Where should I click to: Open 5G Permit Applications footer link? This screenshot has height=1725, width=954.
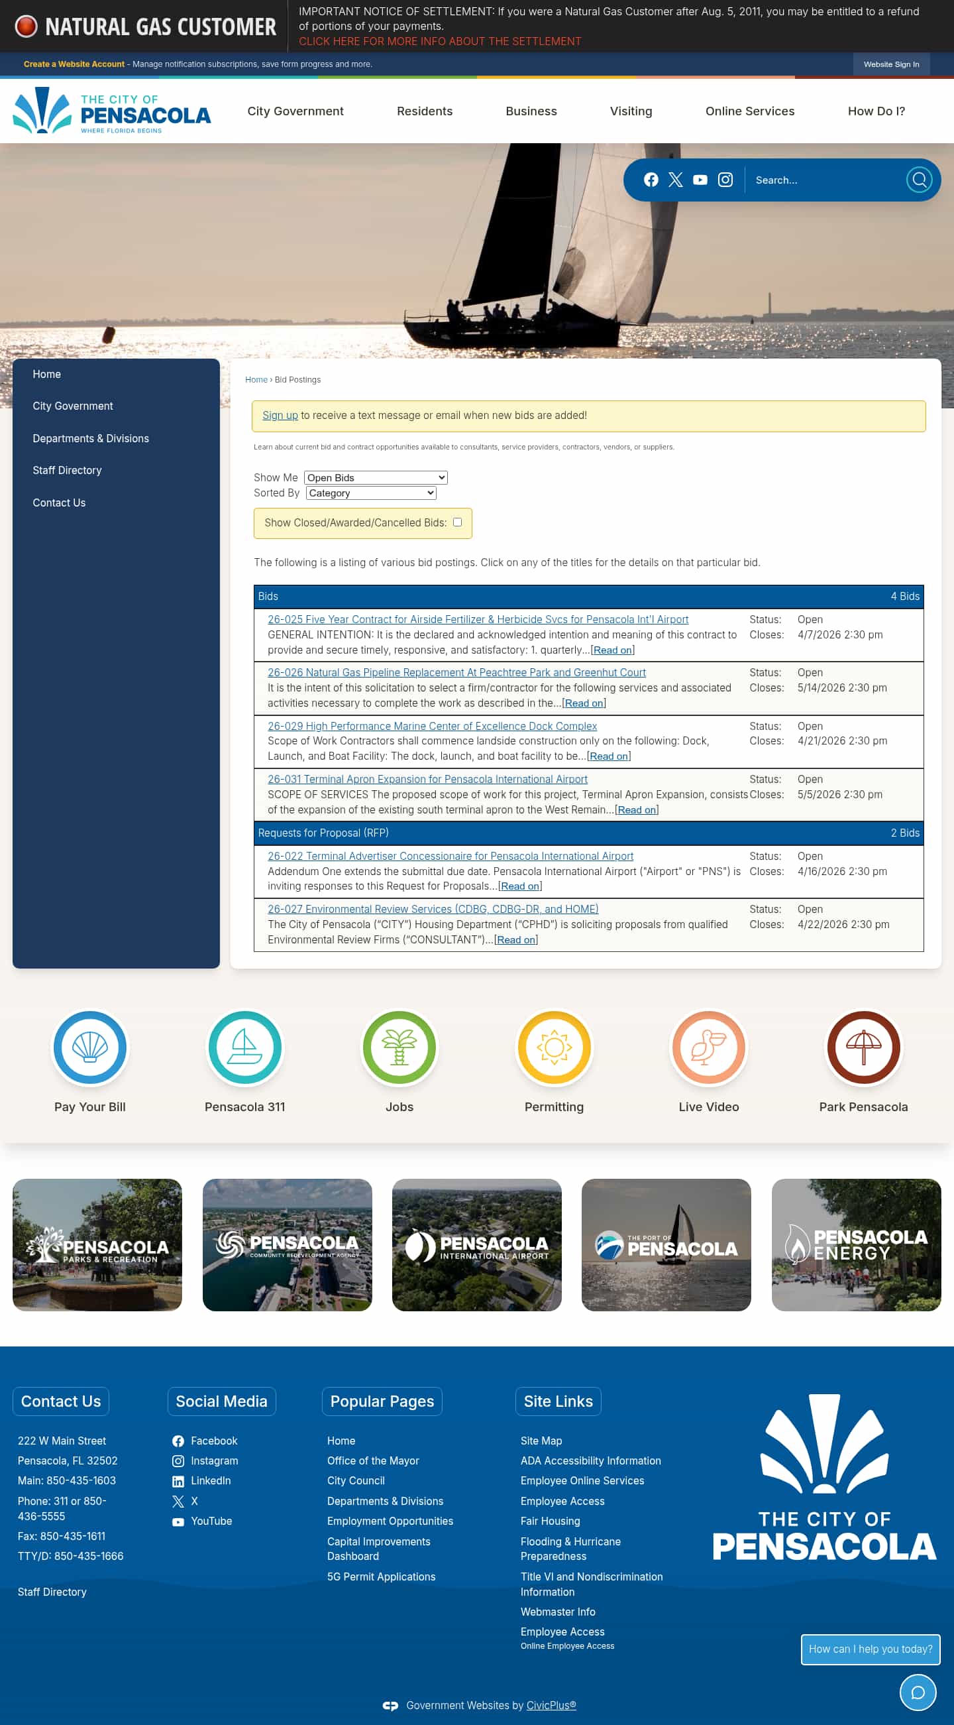(x=381, y=1576)
